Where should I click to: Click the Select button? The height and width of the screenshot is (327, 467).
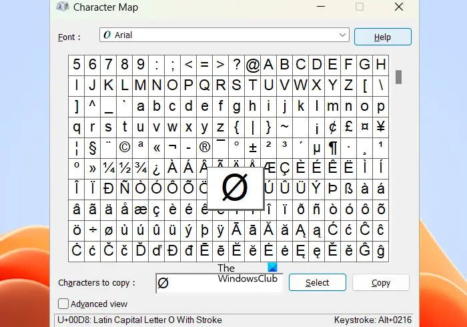click(x=318, y=282)
